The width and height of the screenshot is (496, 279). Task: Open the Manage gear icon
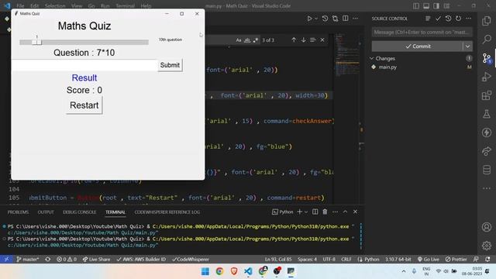click(x=487, y=246)
